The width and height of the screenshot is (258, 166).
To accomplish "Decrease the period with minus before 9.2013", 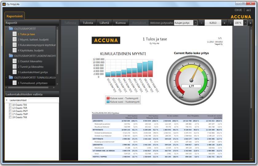I will pyautogui.click(x=201, y=23).
